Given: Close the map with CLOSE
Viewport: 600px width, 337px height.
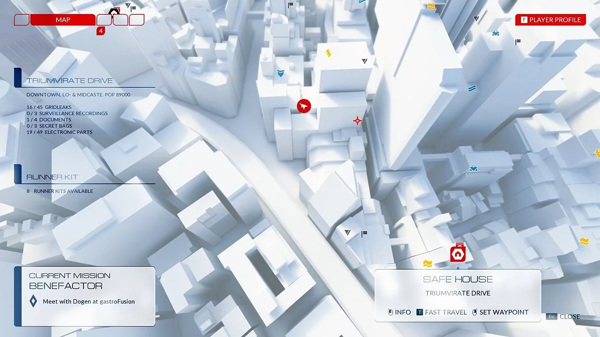Looking at the screenshot, I should click(x=563, y=317).
